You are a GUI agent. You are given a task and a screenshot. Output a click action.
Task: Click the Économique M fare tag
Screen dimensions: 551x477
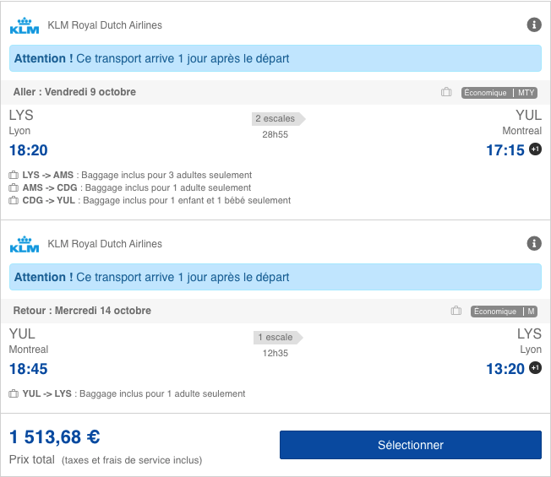(x=505, y=312)
